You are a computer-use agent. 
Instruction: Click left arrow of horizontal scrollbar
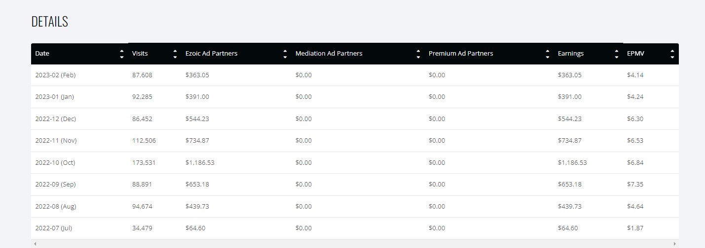point(35,244)
